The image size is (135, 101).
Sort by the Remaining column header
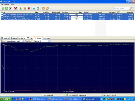pyautogui.click(x=65, y=12)
